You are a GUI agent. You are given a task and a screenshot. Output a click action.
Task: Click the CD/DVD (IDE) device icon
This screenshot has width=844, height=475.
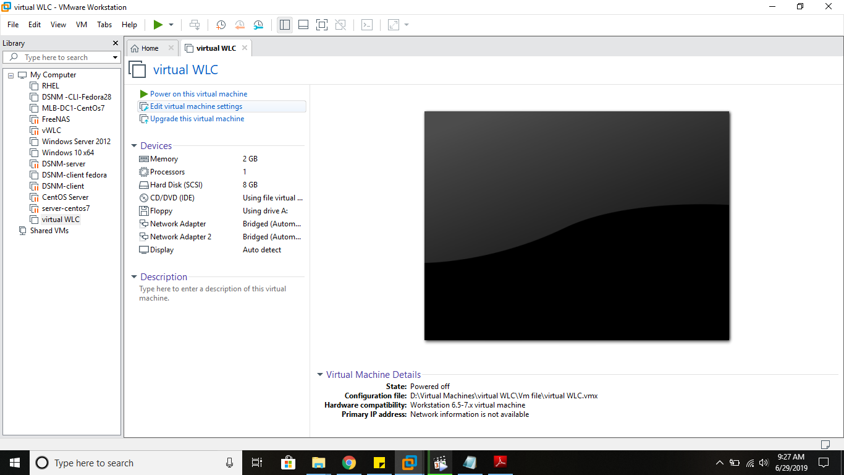point(144,198)
